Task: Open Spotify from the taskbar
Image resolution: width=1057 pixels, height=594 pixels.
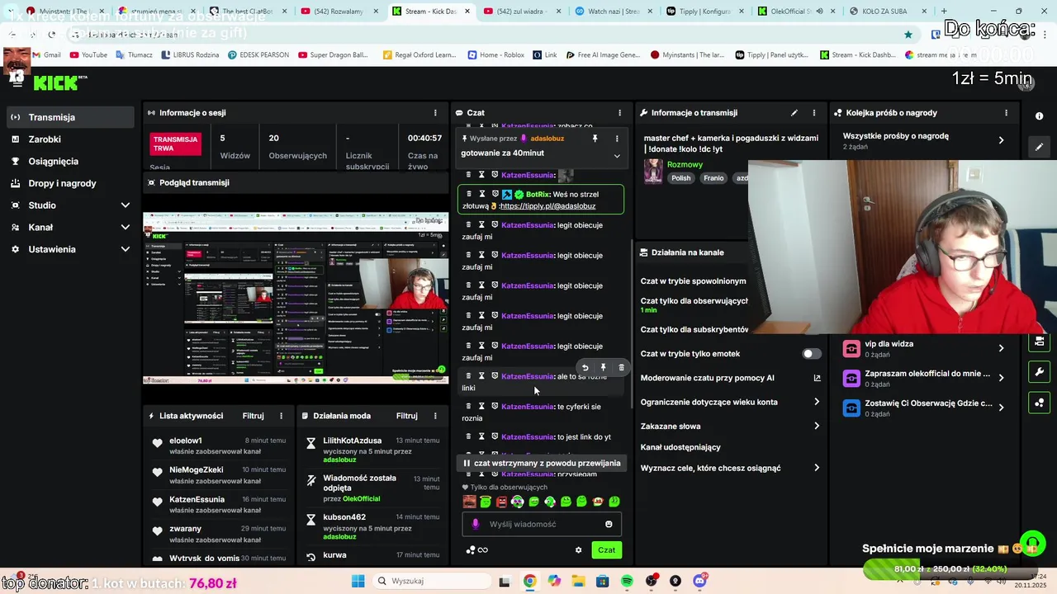Action: (x=627, y=581)
